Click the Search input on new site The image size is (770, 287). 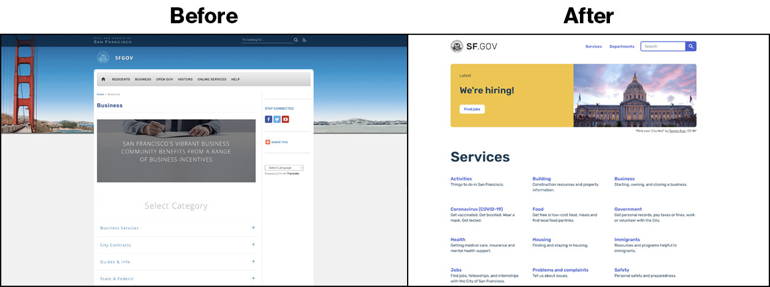tap(663, 47)
